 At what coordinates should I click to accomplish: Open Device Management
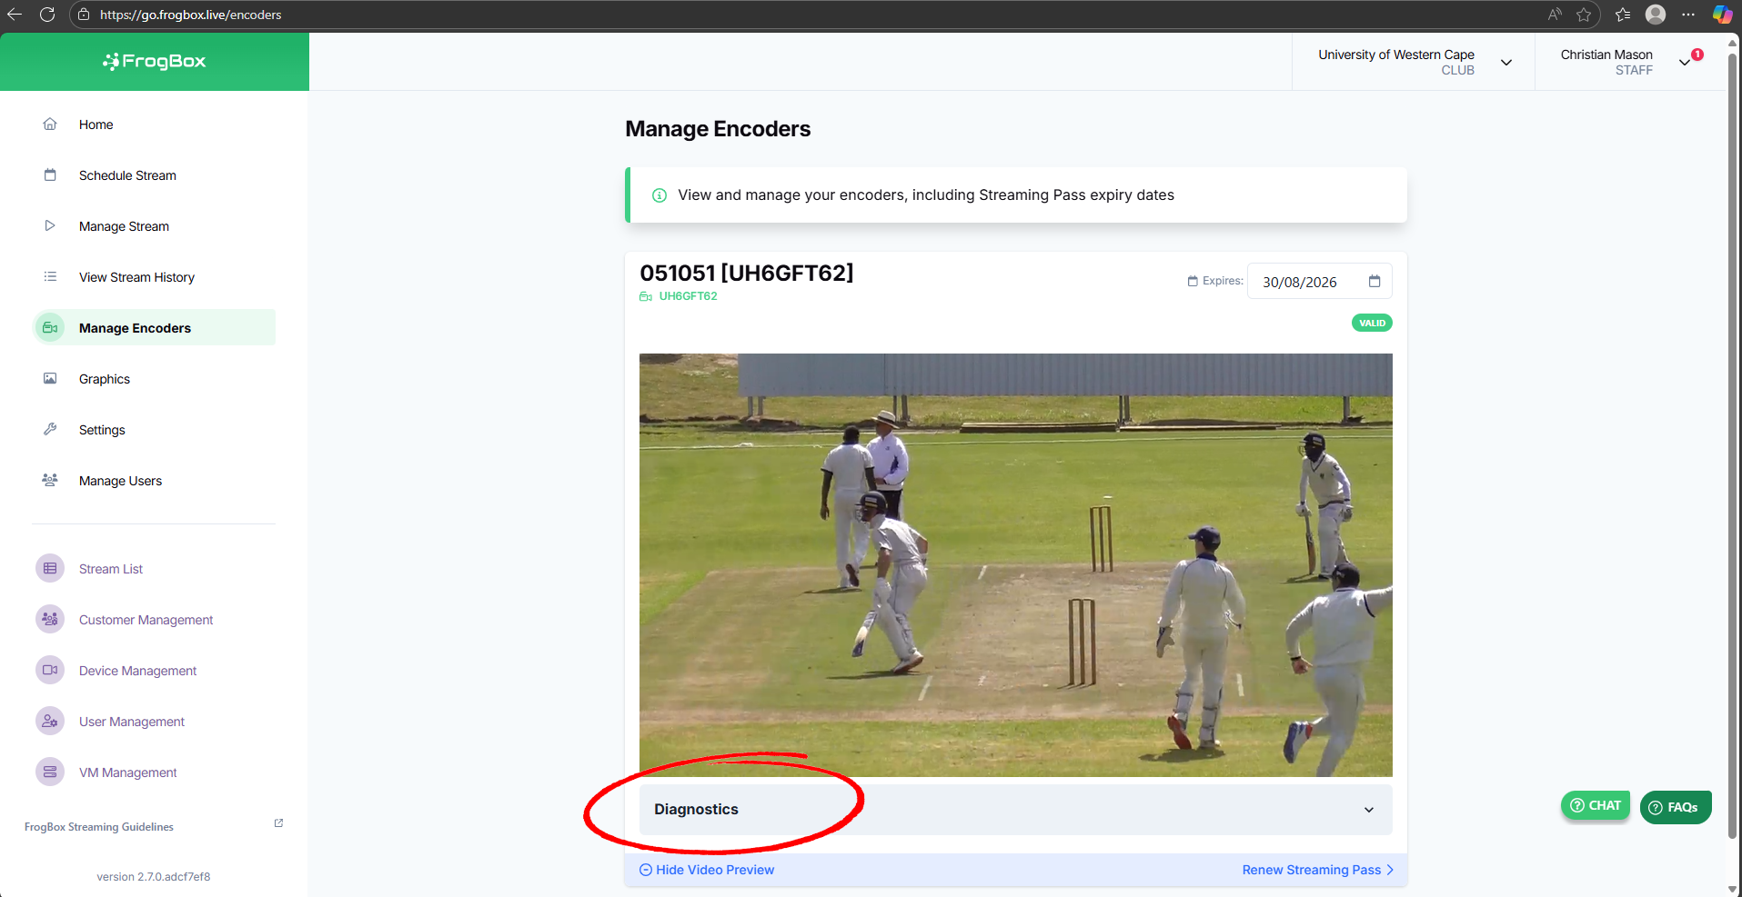tap(137, 671)
